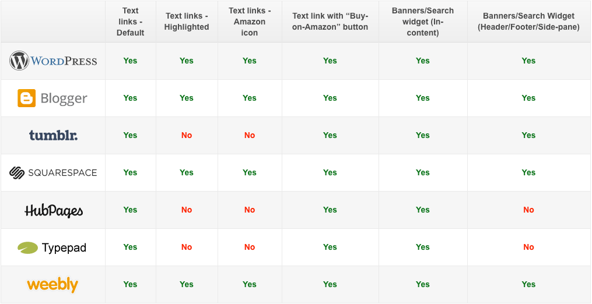Click tumblr's red "No" under Text links Highlighted
This screenshot has width=592, height=304.
coord(187,135)
